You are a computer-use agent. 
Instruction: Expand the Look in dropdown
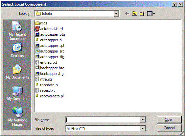(116, 14)
